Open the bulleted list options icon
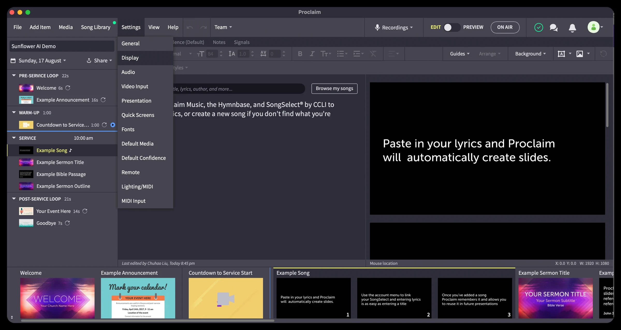This screenshot has width=621, height=330. (342, 54)
